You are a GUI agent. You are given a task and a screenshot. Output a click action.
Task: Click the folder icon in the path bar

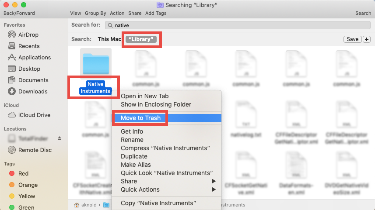click(106, 205)
